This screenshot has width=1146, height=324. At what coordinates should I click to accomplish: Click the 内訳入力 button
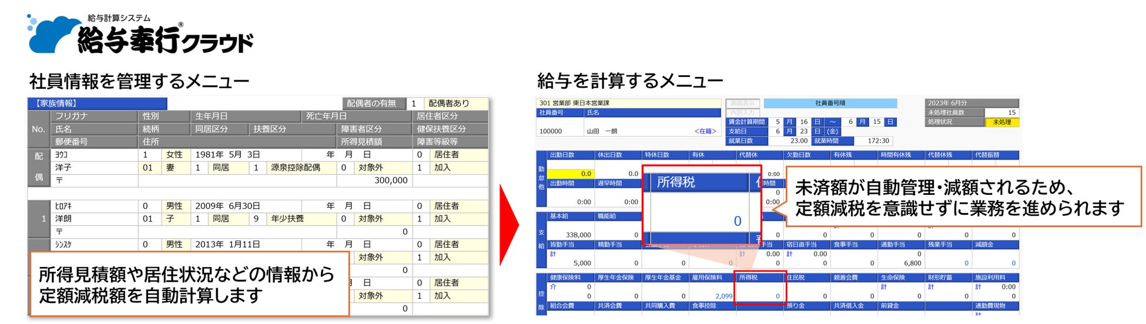click(x=743, y=113)
